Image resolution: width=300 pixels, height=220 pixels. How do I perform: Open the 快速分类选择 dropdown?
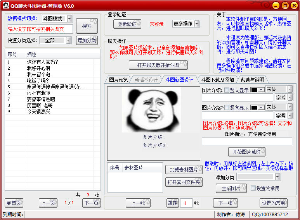pos(68,40)
